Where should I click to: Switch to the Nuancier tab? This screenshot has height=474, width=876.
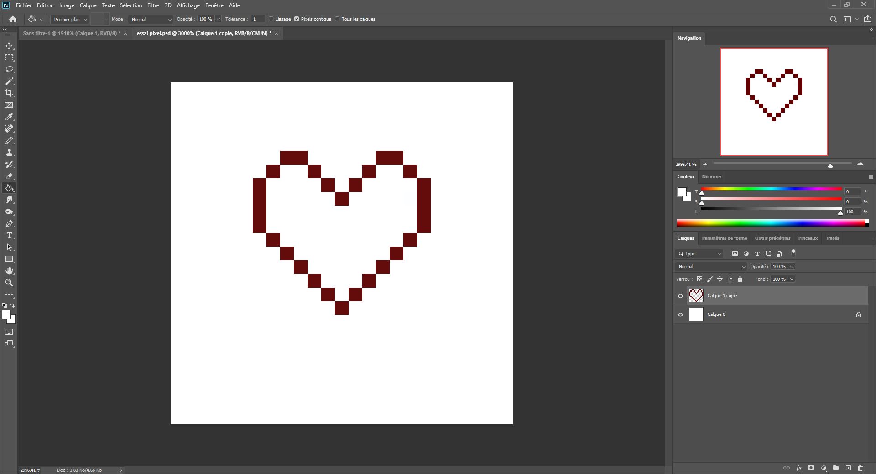tap(712, 176)
